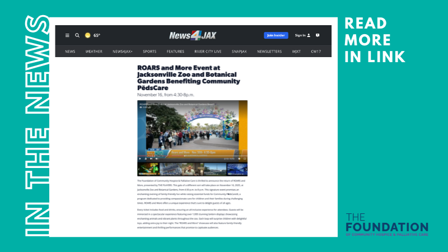This screenshot has height=252, width=448.
Task: Select SPORTS in navigation bar
Action: pos(150,51)
